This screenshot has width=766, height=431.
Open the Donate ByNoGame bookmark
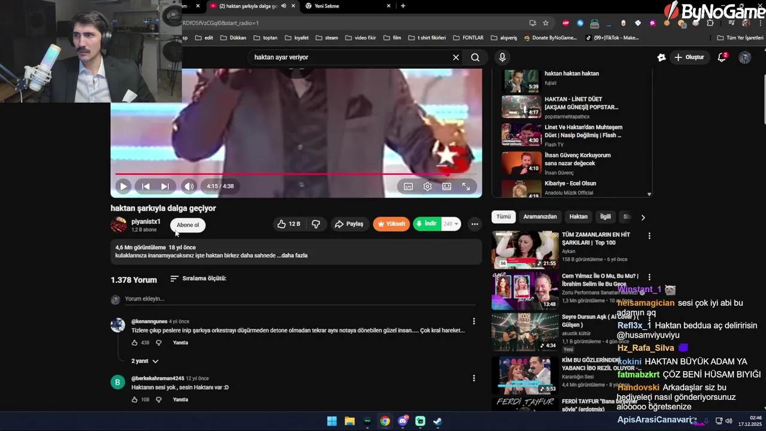point(550,38)
